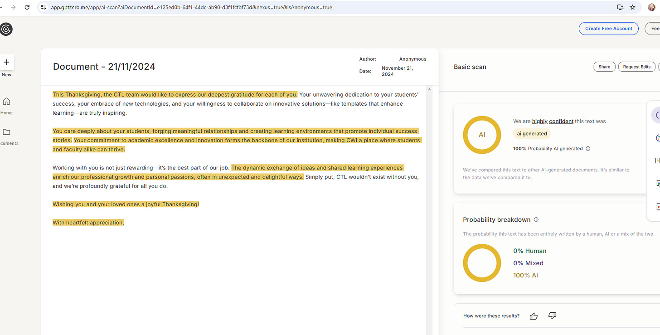Give a thumbs up for these results
Image resolution: width=660 pixels, height=335 pixels.
pos(534,316)
